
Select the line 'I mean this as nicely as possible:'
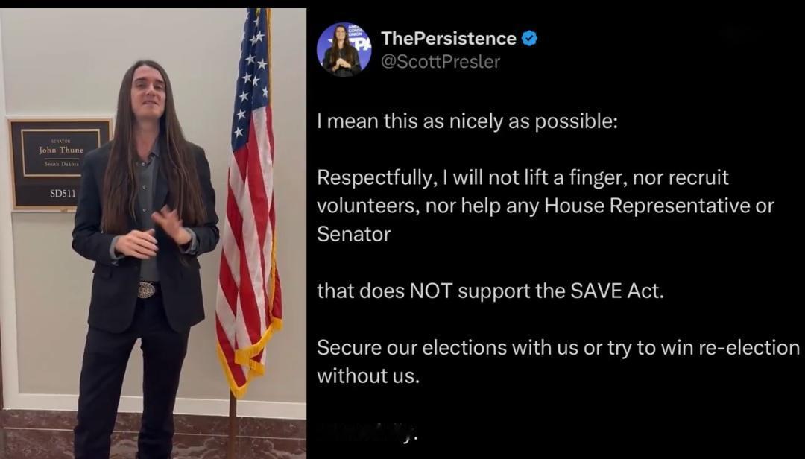[467, 121]
